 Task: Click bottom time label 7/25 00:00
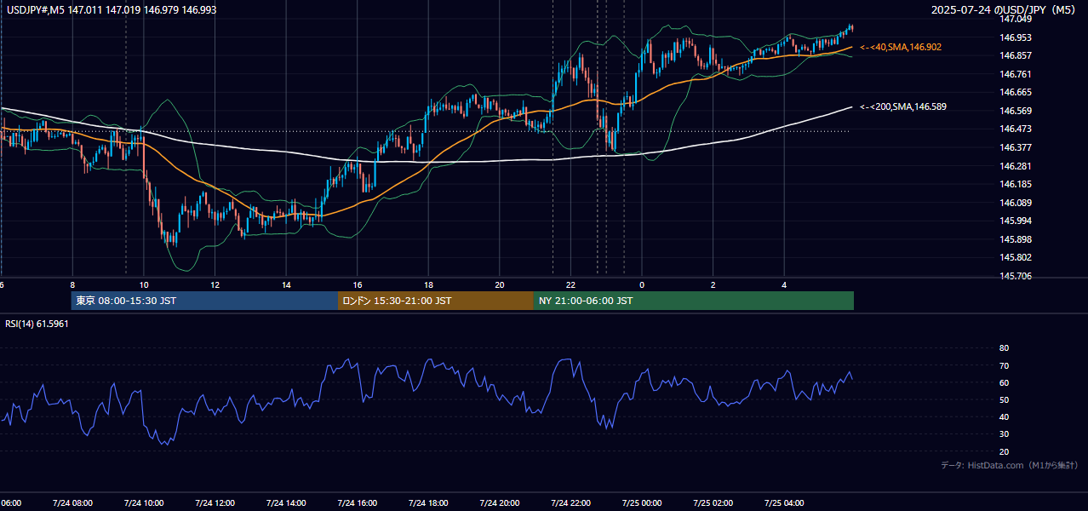click(642, 502)
